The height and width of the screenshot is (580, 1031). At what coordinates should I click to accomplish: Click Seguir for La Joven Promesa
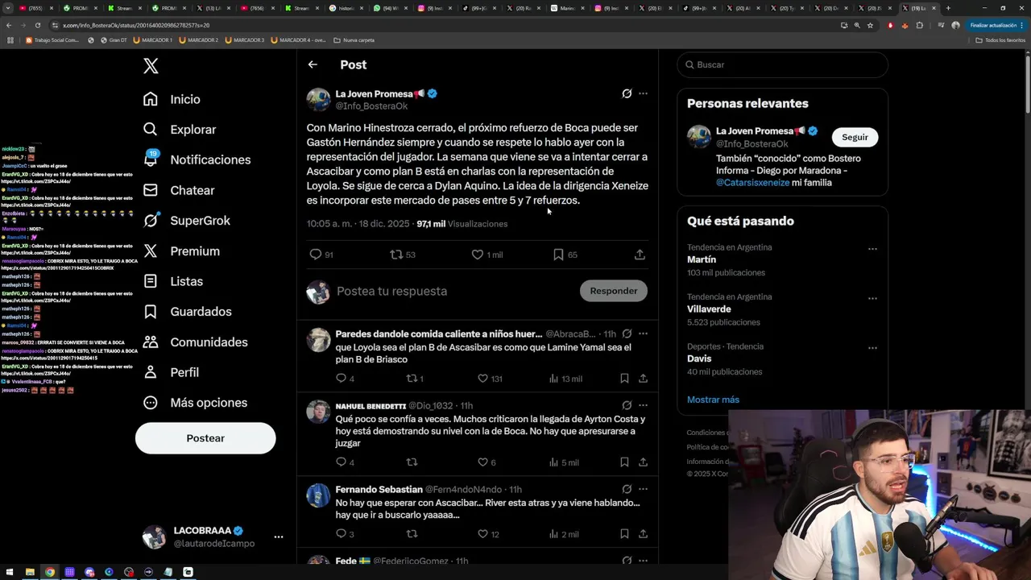855,137
